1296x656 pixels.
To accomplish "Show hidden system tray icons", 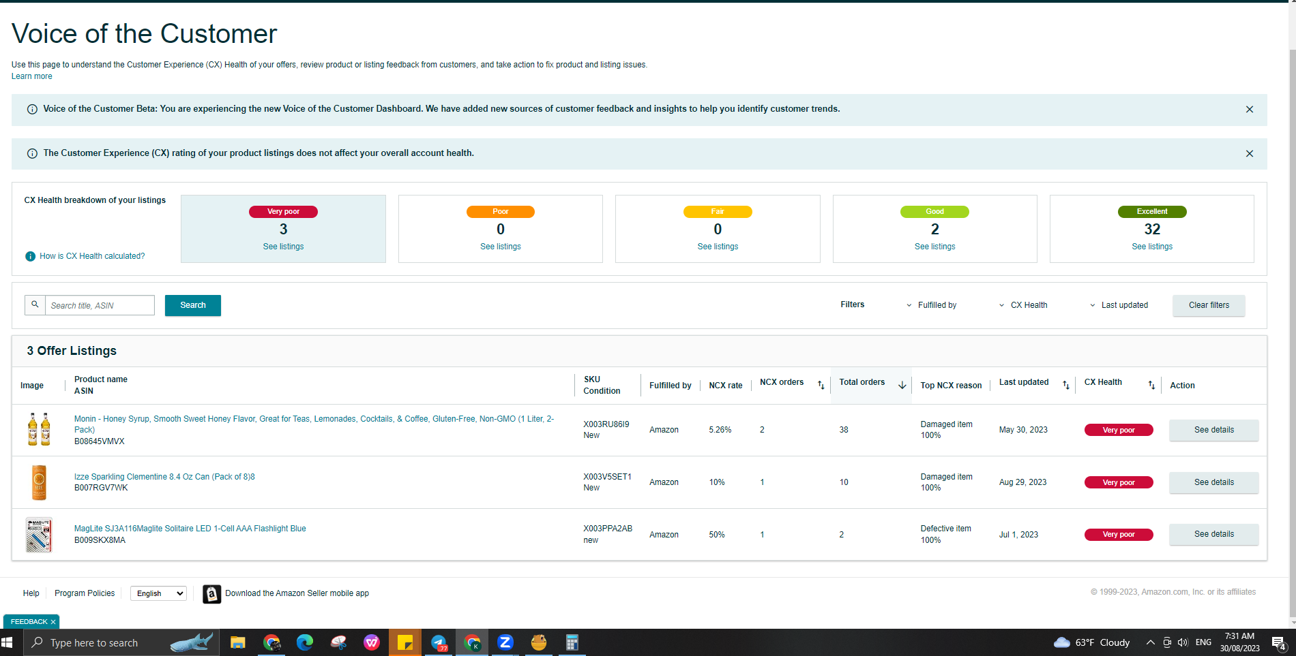I will tap(1150, 642).
